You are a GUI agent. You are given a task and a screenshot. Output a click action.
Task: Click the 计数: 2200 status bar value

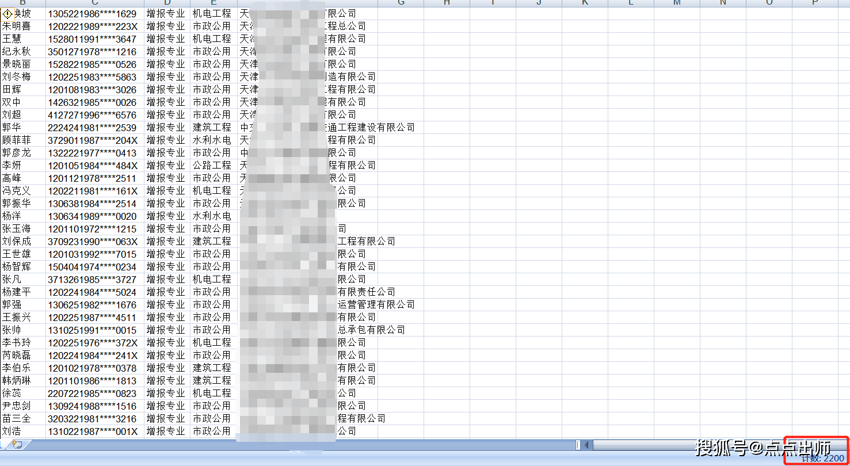[823, 458]
